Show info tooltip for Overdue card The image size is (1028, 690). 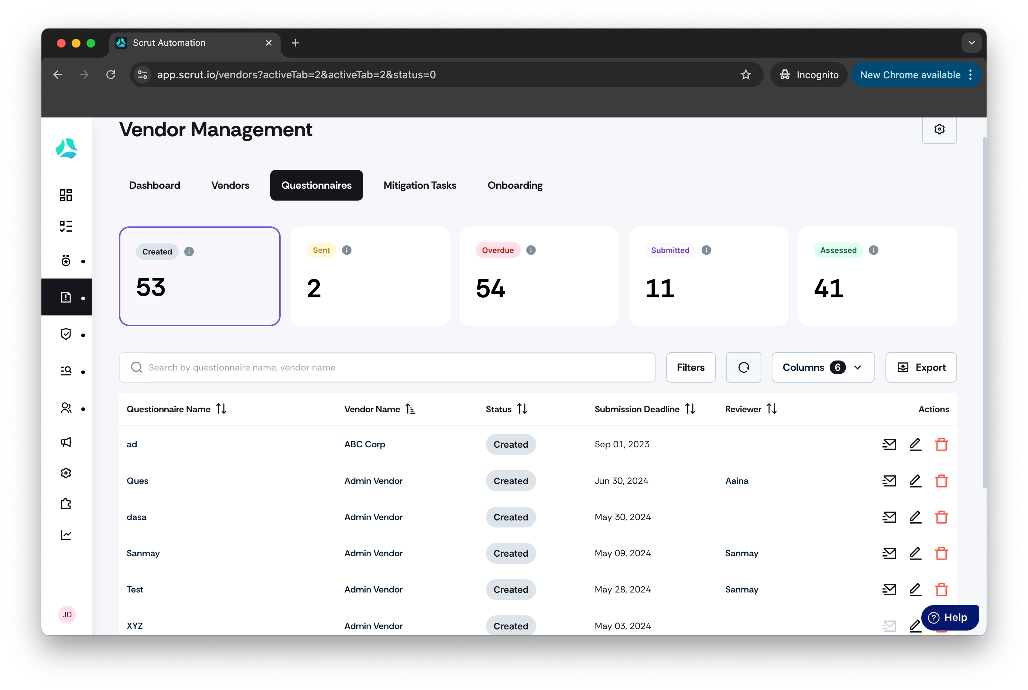pos(531,250)
